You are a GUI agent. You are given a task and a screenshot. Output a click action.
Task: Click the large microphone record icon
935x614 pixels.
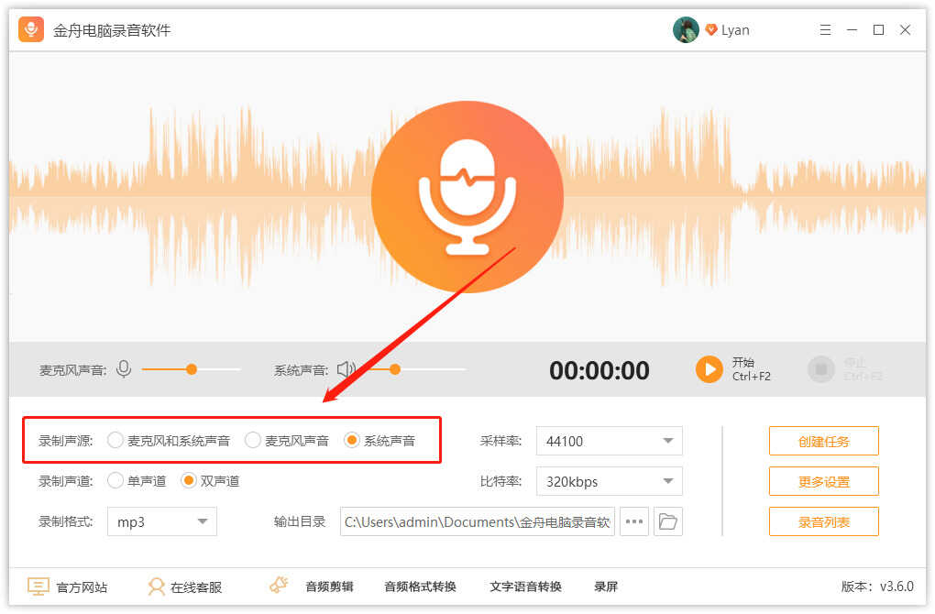pos(467,197)
